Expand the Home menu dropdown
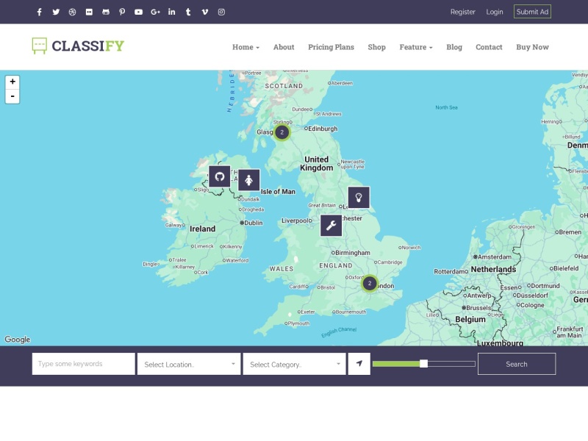The height and width of the screenshot is (441, 588). (x=245, y=47)
